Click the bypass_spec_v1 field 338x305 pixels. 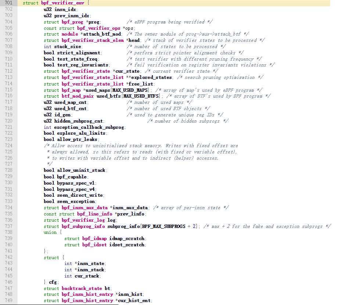[x=76, y=183]
